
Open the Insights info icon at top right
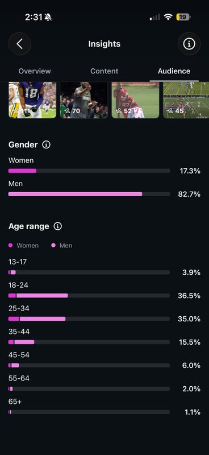tap(189, 44)
